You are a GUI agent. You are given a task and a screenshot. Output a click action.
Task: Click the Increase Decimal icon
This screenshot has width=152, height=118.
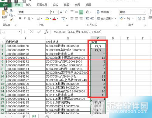tap(139, 19)
